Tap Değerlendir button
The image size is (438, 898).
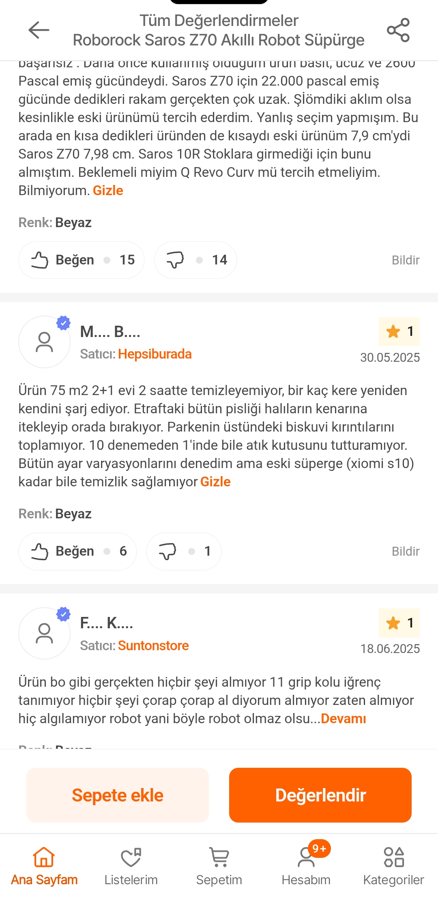[x=320, y=795]
